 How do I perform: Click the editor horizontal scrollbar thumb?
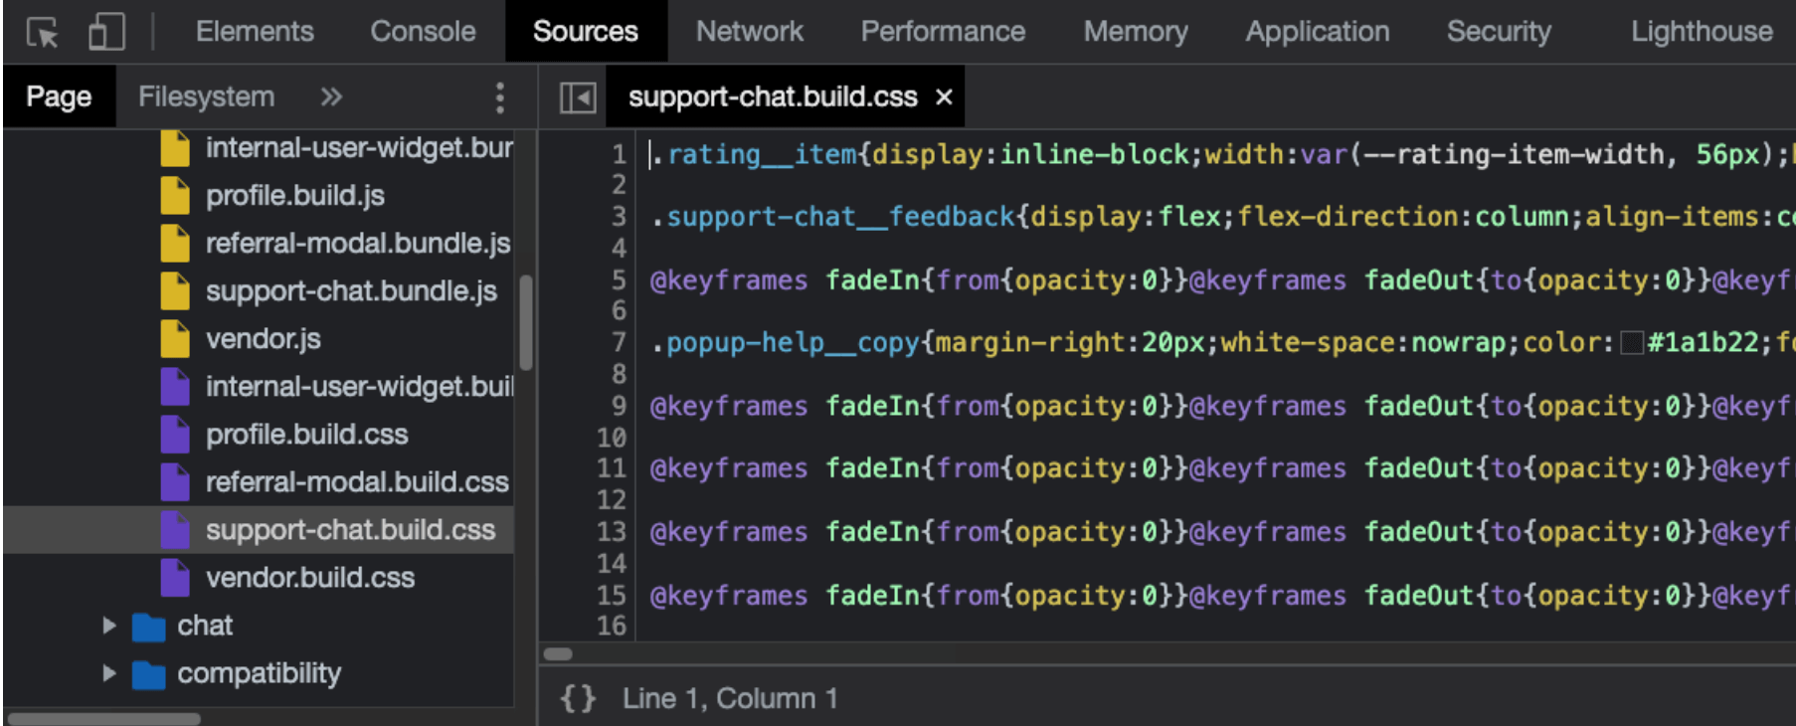coord(558,653)
